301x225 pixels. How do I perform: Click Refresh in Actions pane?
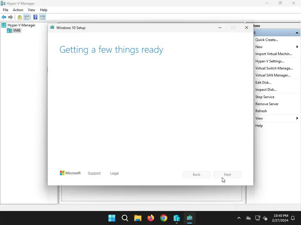(x=261, y=111)
